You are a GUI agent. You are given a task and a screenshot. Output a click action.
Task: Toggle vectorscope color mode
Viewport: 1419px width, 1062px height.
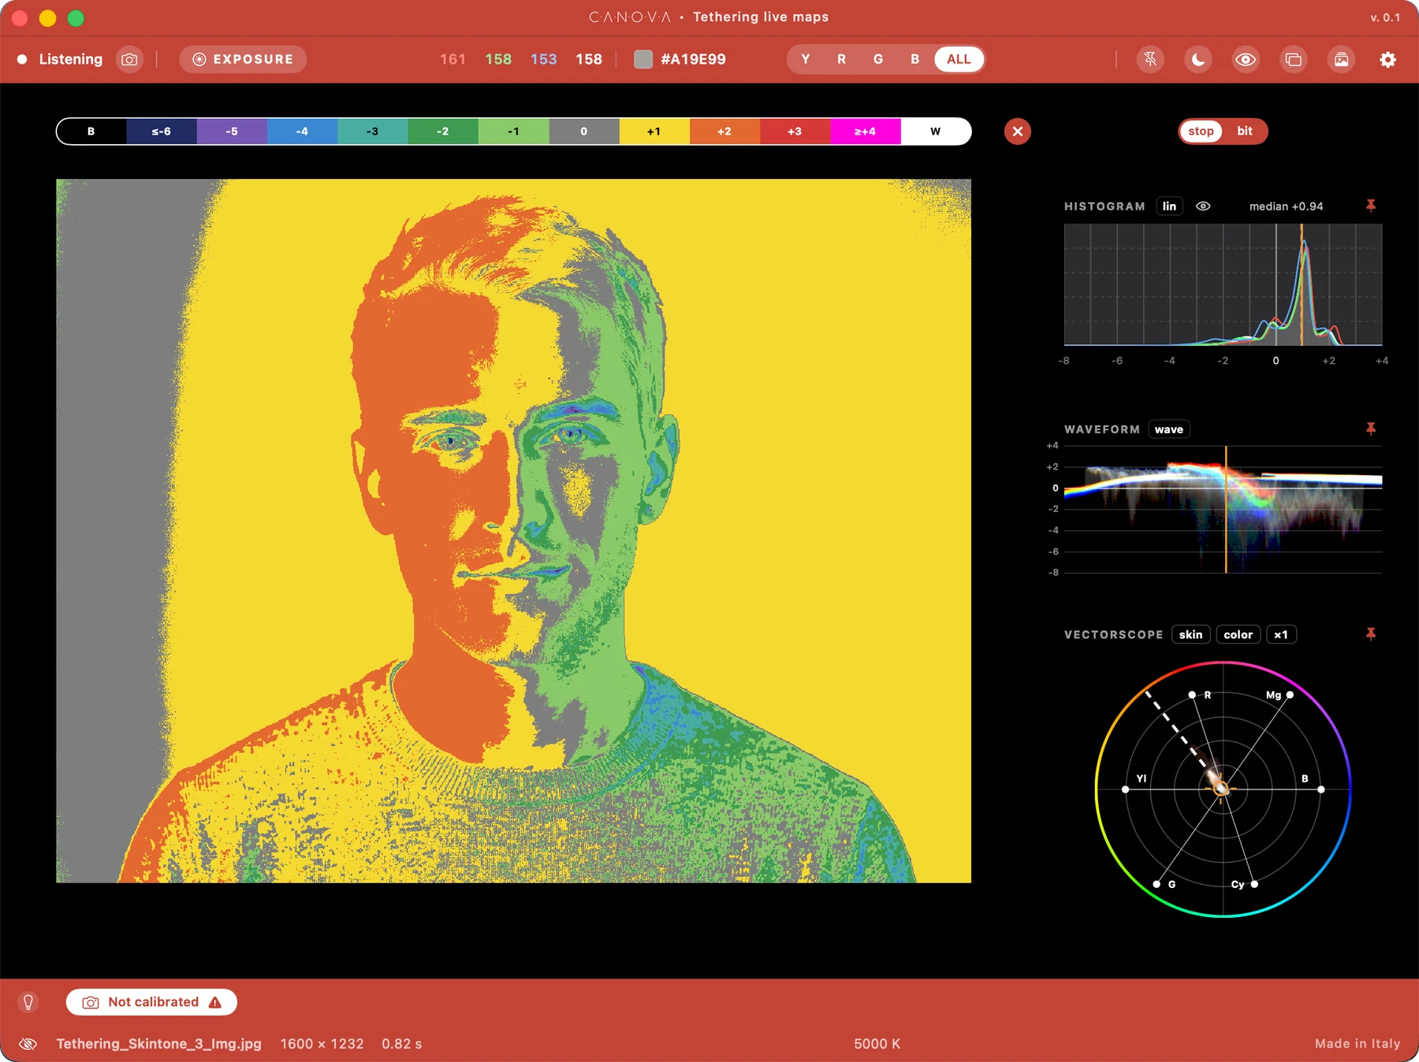[1238, 635]
